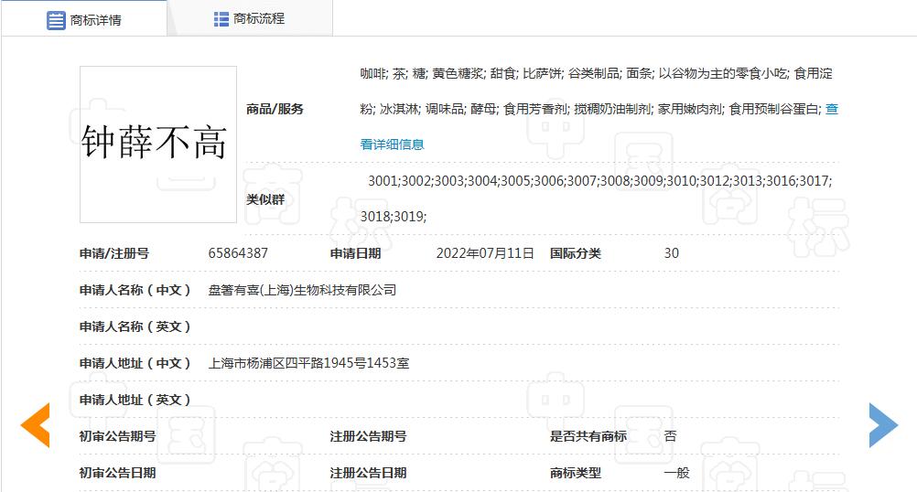Click the similar group codes starting with 3001
Viewport: 917px width, 492px height.
click(x=599, y=181)
